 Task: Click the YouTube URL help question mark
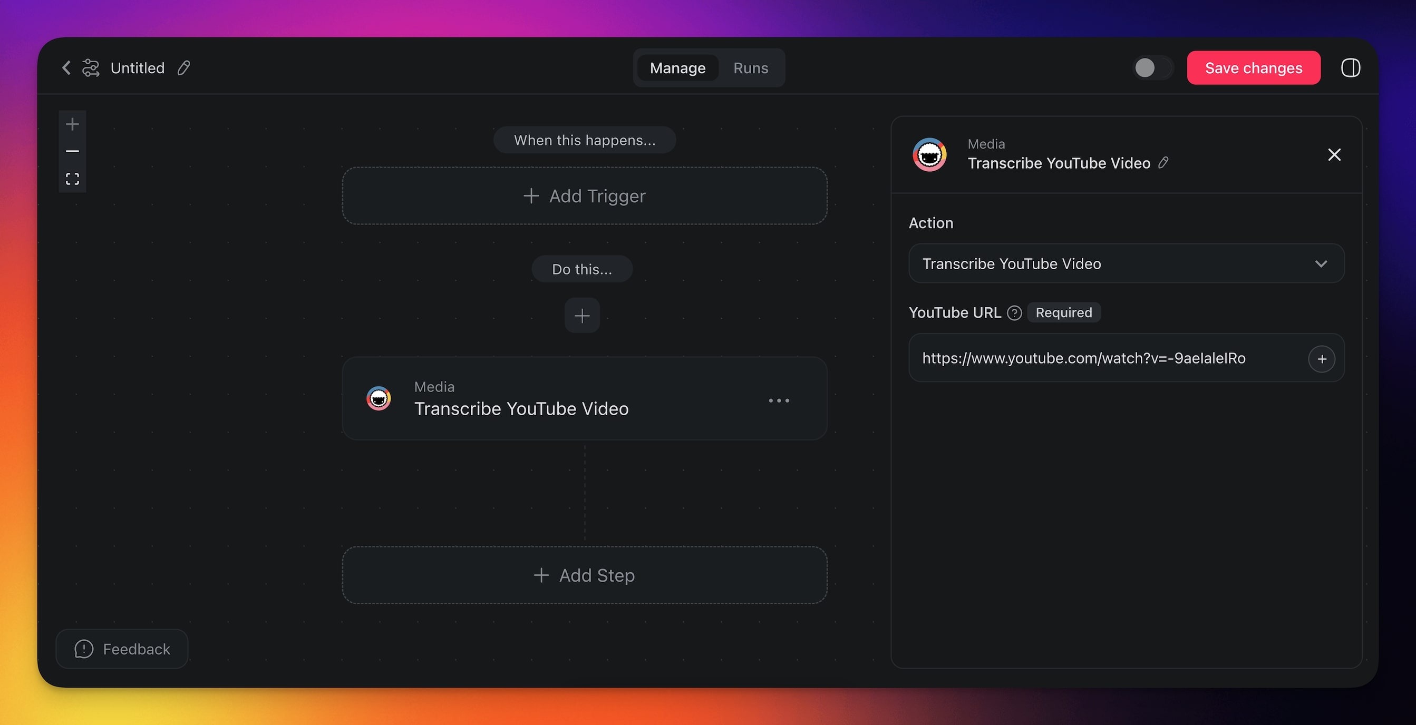pos(1014,312)
